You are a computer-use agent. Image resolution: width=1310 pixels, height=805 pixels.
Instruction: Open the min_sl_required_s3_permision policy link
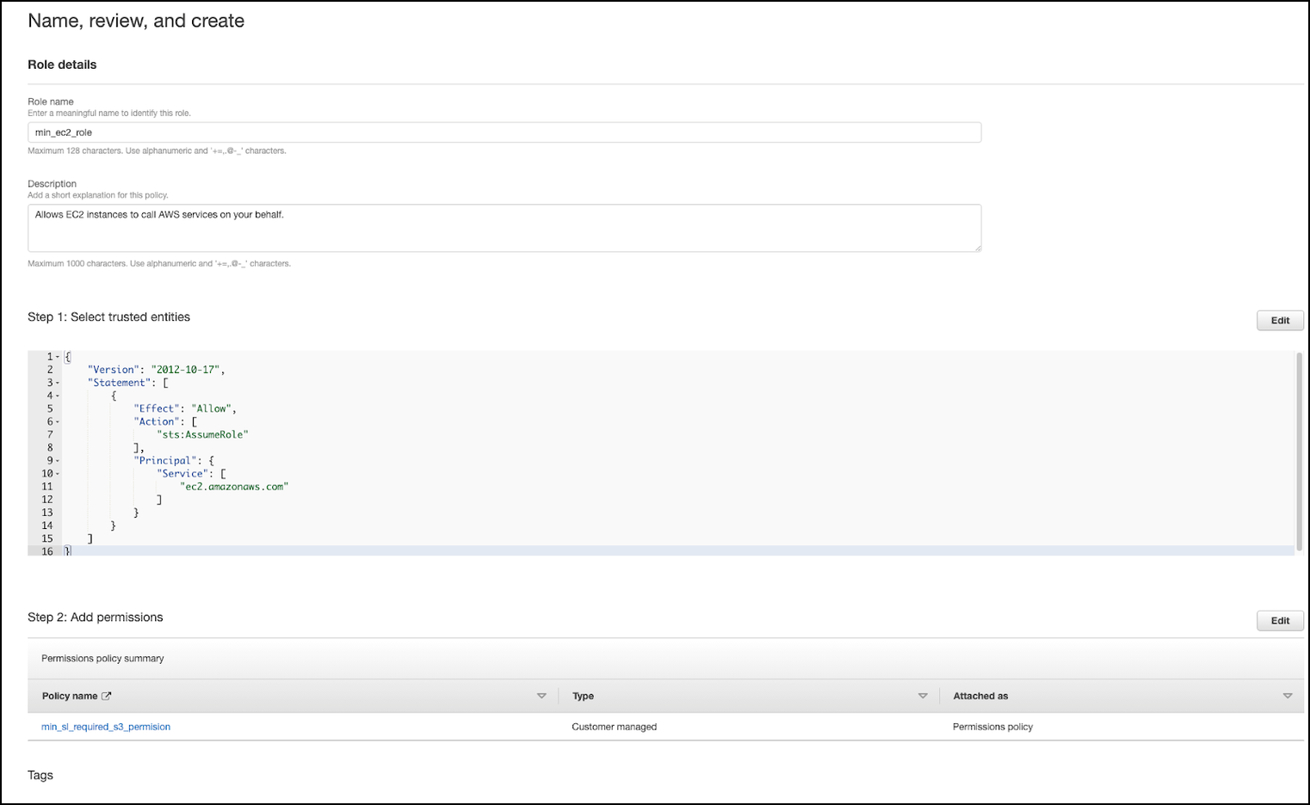coord(106,727)
